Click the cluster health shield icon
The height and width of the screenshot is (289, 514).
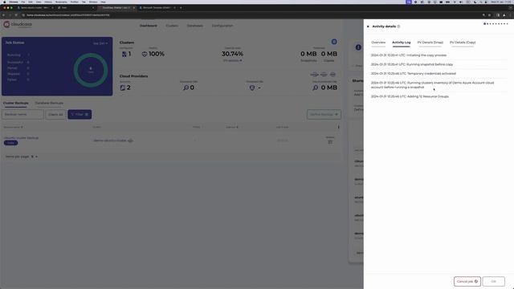click(145, 54)
